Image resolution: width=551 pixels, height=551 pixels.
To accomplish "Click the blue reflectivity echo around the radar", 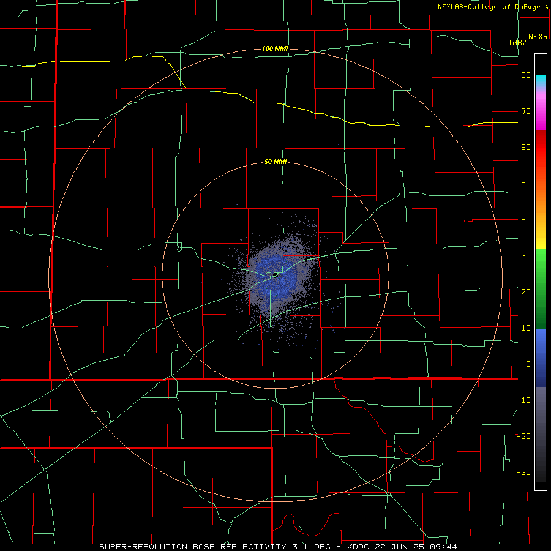I will pos(276,279).
